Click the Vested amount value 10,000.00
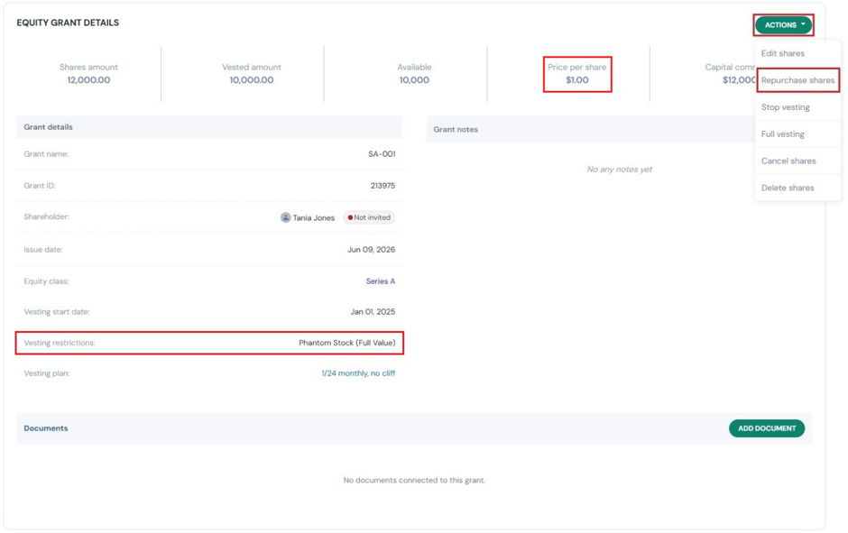 point(252,80)
